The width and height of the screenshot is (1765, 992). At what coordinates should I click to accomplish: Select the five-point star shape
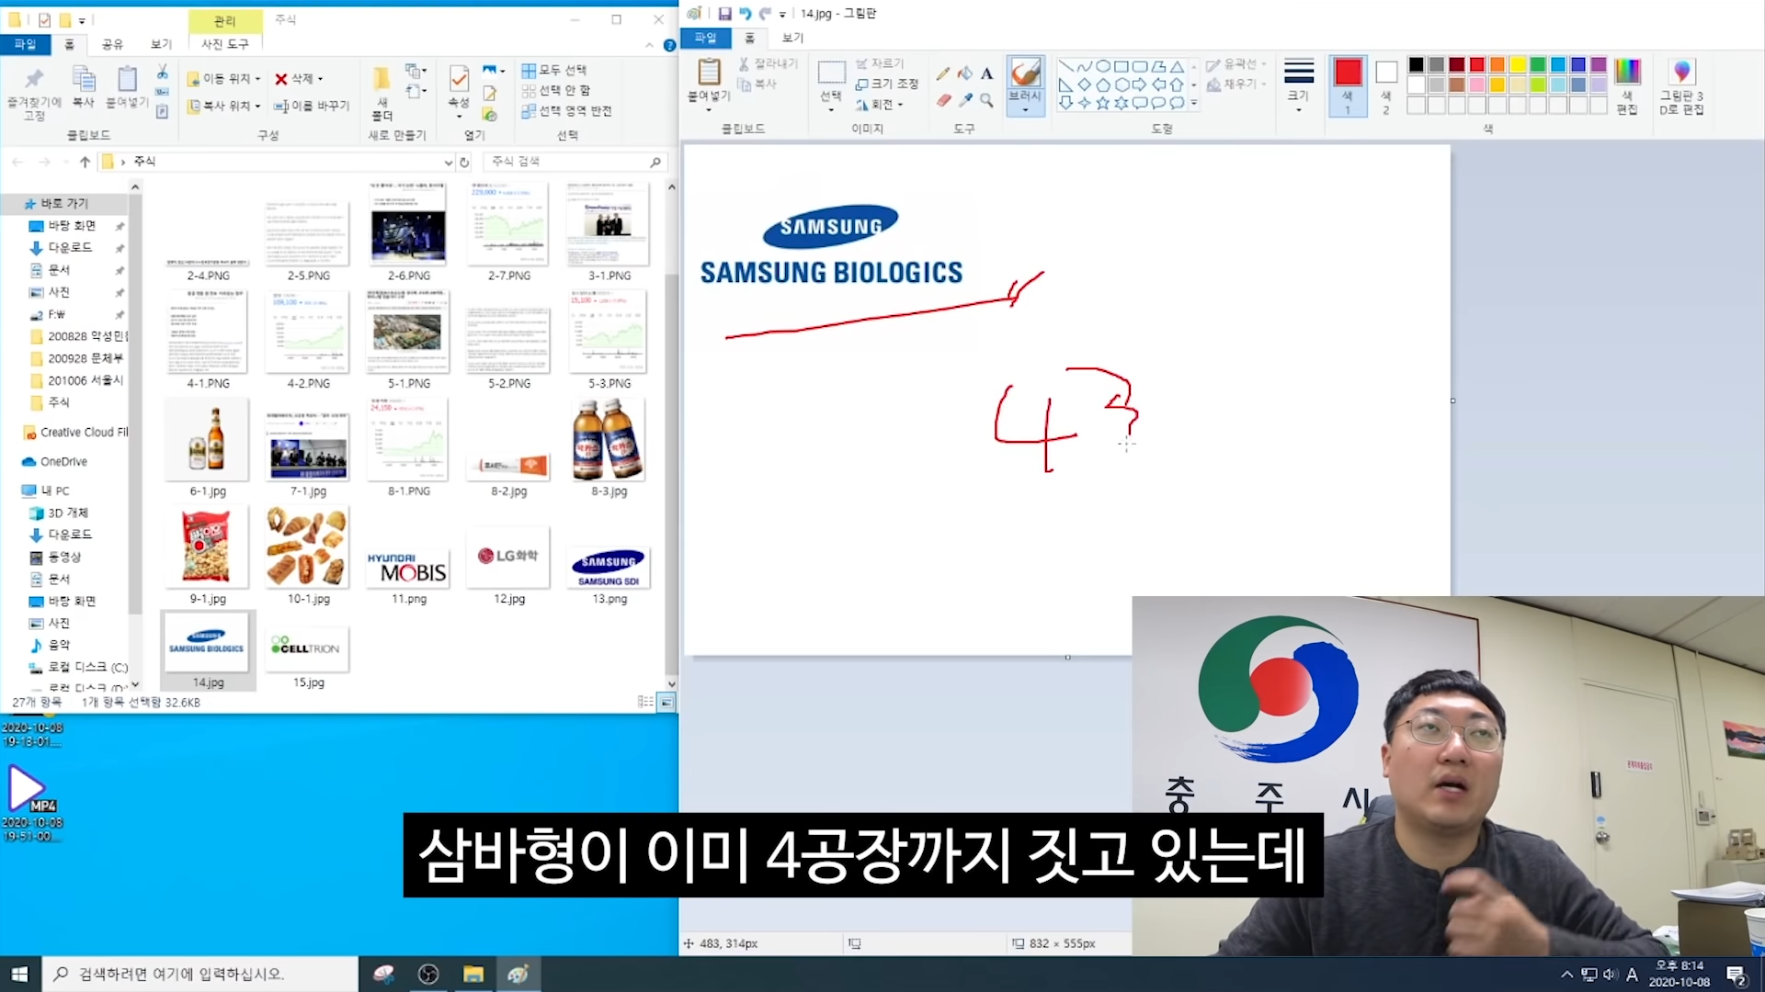tap(1103, 103)
